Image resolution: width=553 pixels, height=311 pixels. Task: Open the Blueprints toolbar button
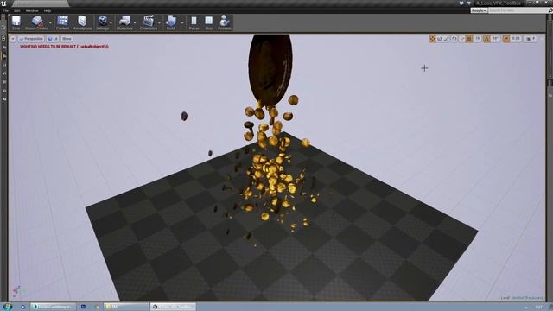[x=124, y=22]
